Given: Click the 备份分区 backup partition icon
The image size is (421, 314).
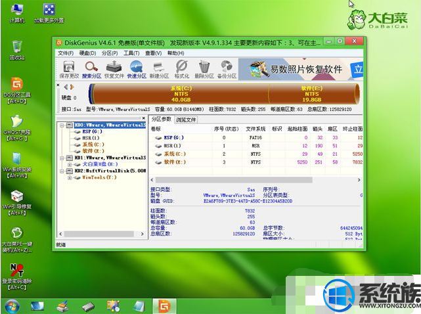Looking at the screenshot, I should [x=227, y=69].
